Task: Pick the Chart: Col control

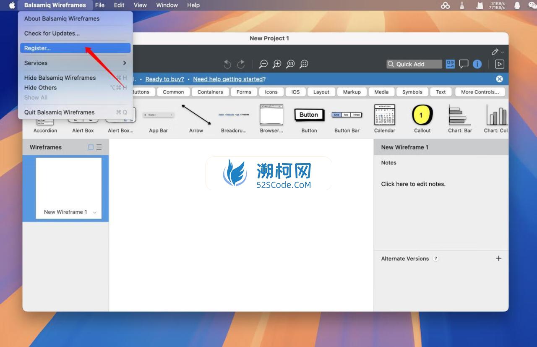Action: tap(496, 119)
